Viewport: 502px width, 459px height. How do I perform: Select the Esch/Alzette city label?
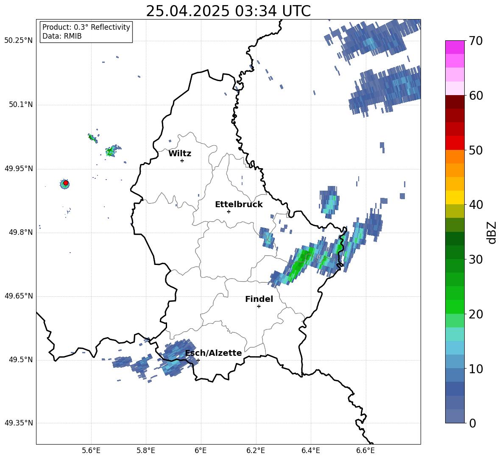tap(214, 353)
